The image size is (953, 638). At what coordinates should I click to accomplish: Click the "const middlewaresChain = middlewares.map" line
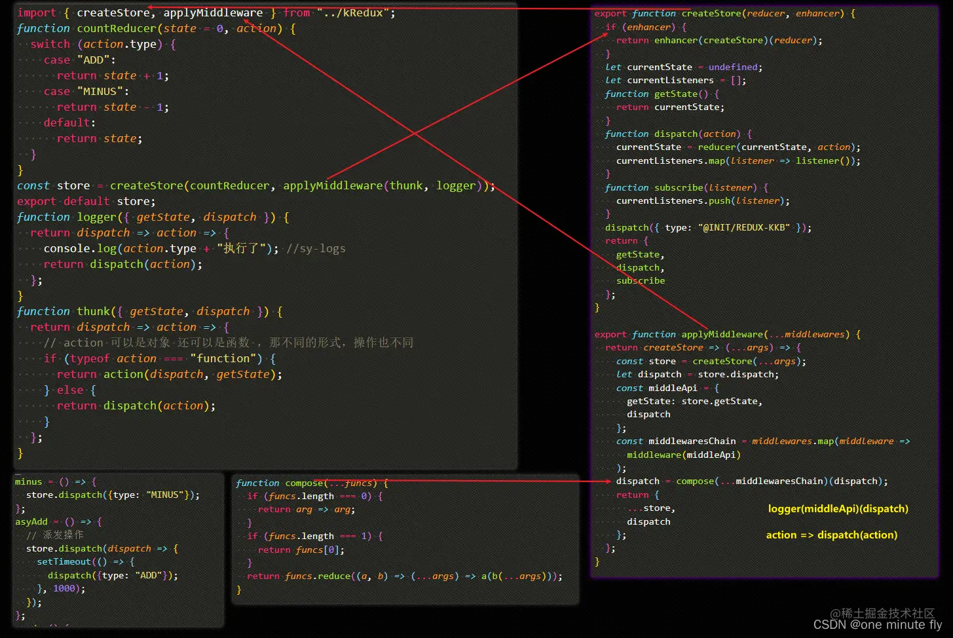click(763, 441)
